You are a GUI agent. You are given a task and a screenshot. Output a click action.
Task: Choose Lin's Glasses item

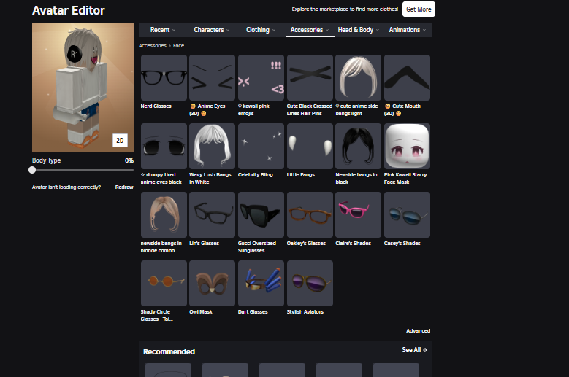click(213, 215)
